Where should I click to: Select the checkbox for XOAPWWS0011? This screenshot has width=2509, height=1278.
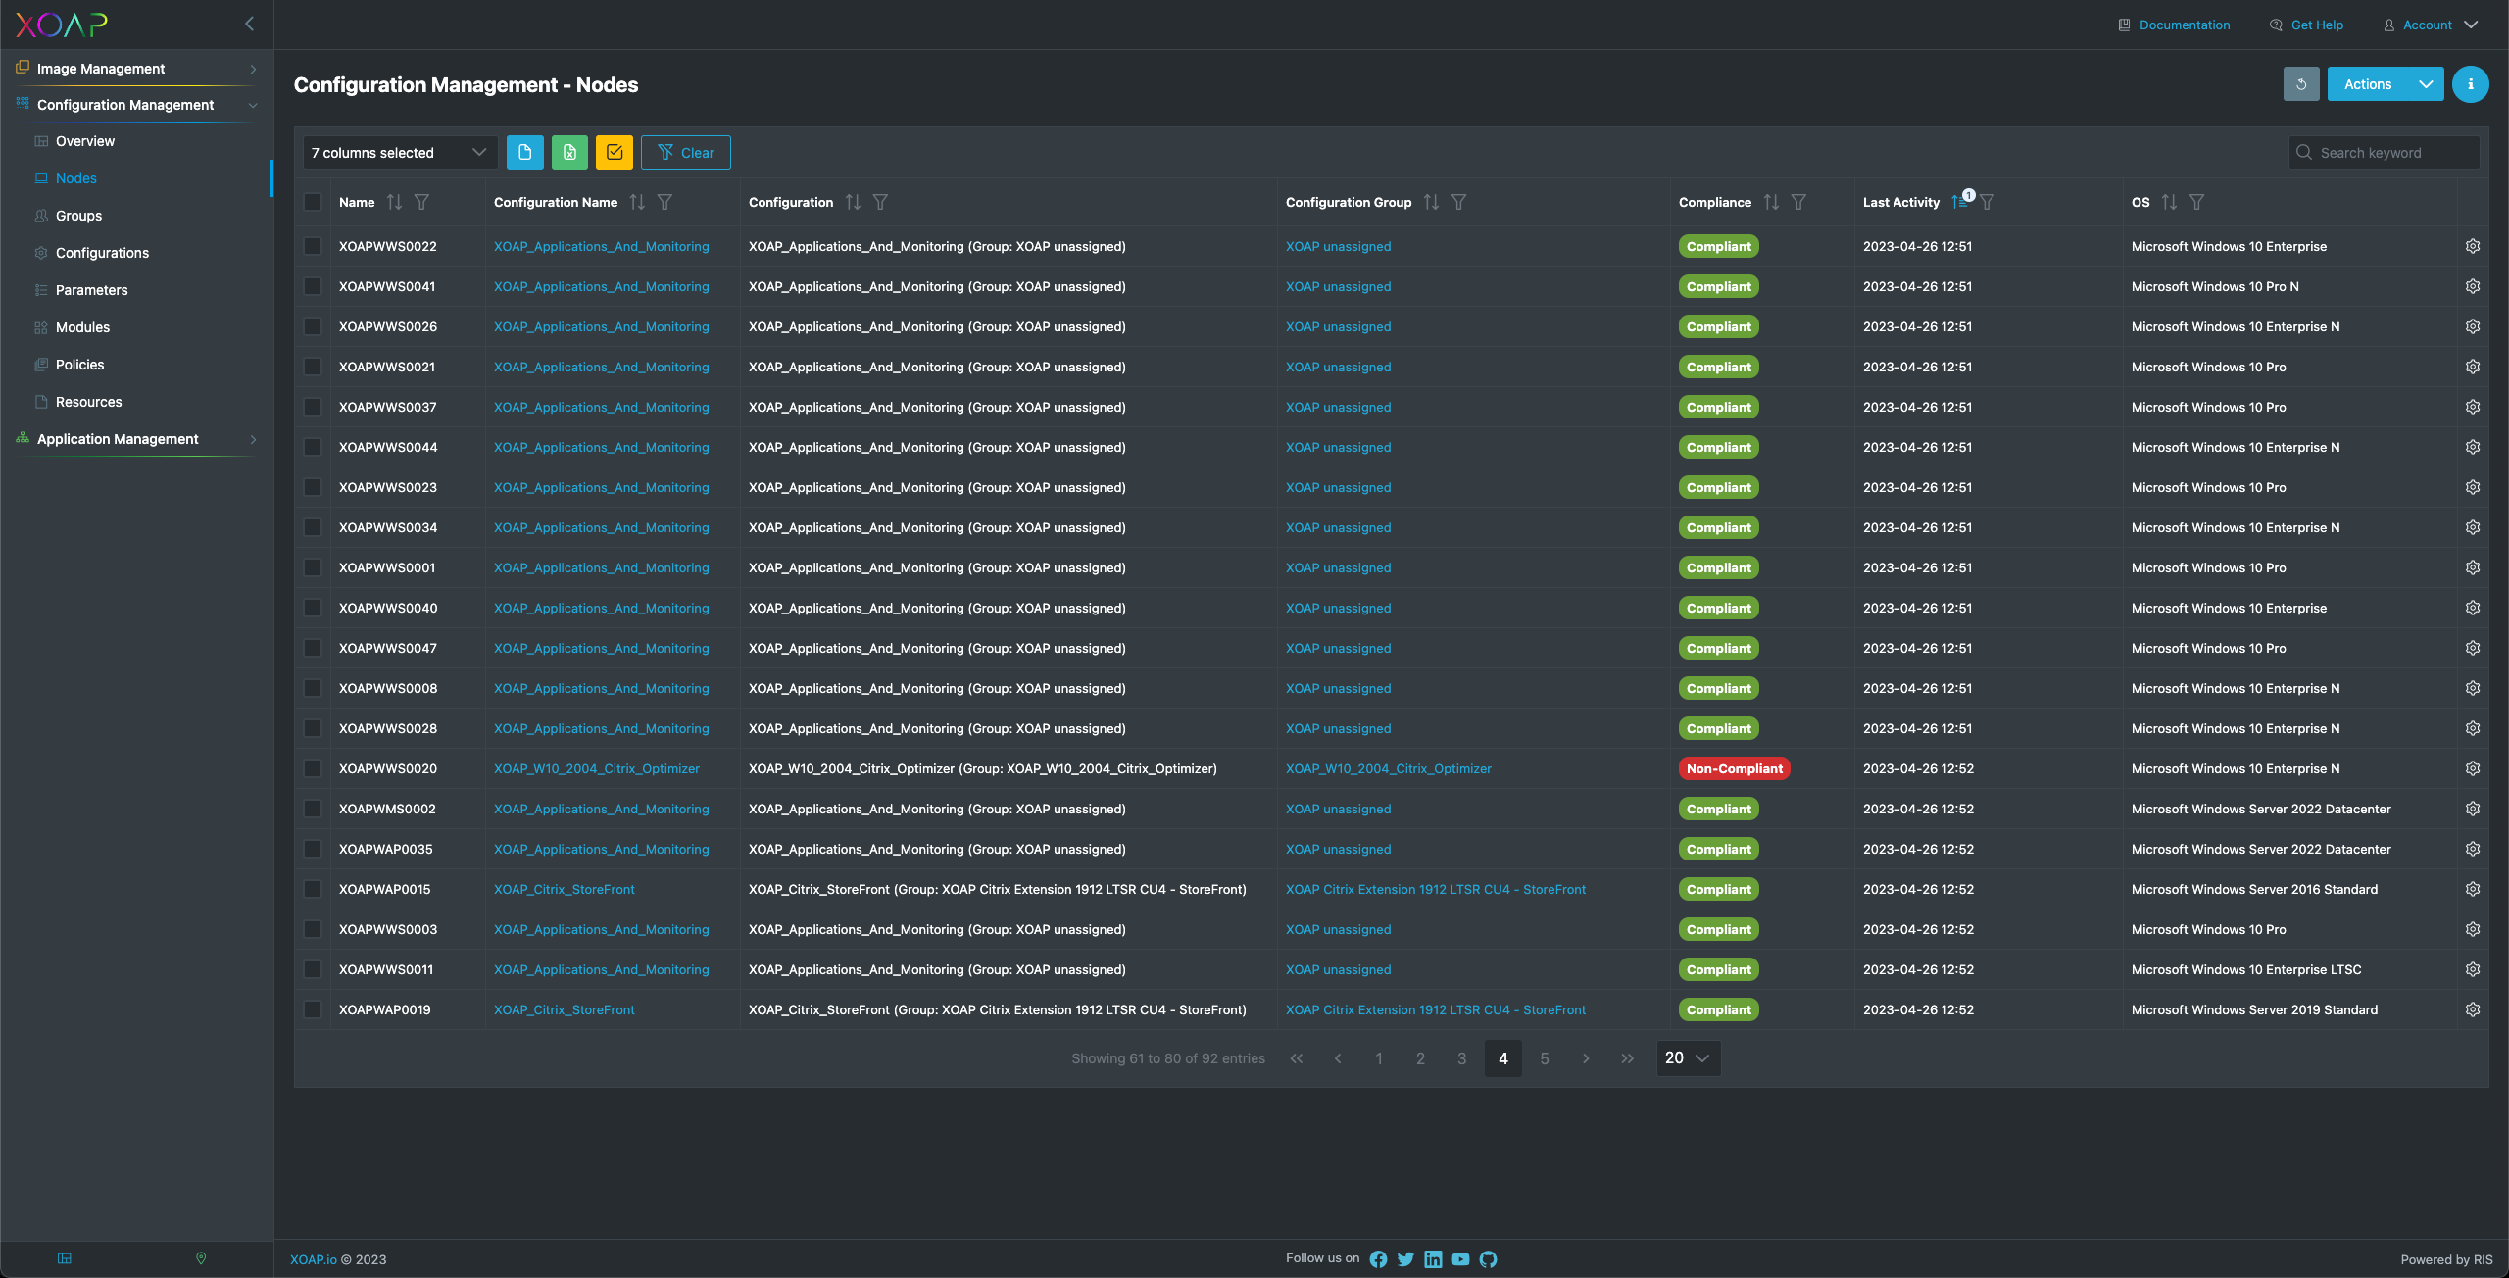pos(313,969)
